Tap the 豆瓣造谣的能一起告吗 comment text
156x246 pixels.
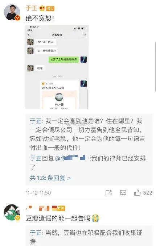[58, 218]
